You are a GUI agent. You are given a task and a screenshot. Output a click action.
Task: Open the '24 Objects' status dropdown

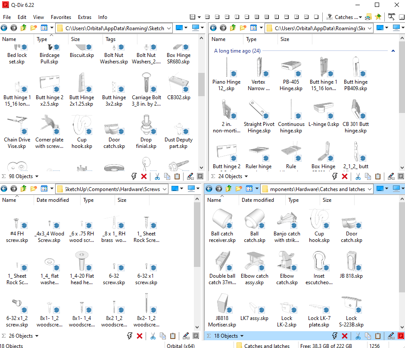pyautogui.click(x=246, y=176)
